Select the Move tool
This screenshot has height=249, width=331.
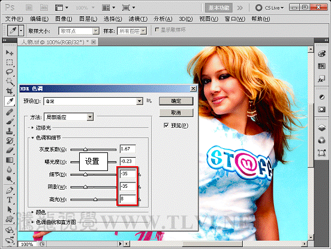[x=9, y=53]
